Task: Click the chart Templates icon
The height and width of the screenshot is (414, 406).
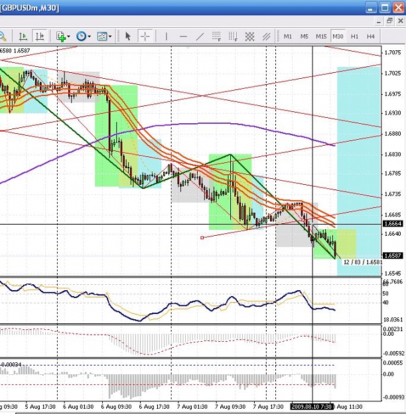Action: 102,36
